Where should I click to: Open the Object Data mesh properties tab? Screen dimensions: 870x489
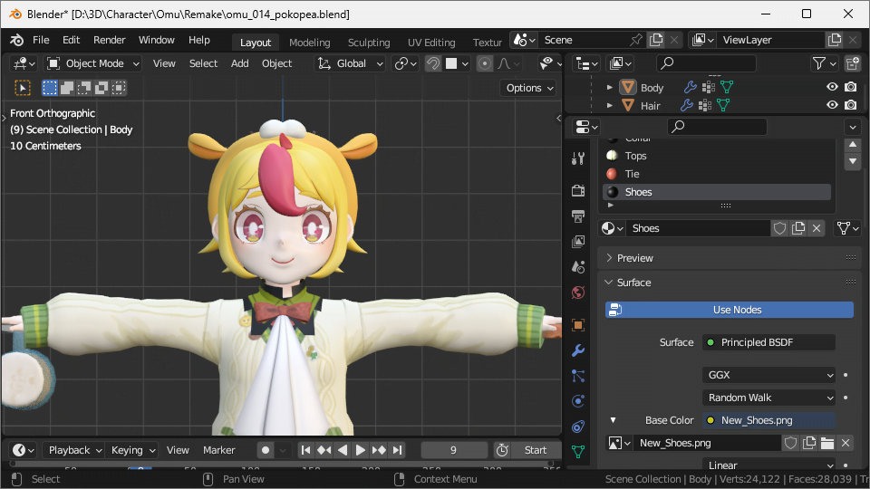tap(578, 451)
